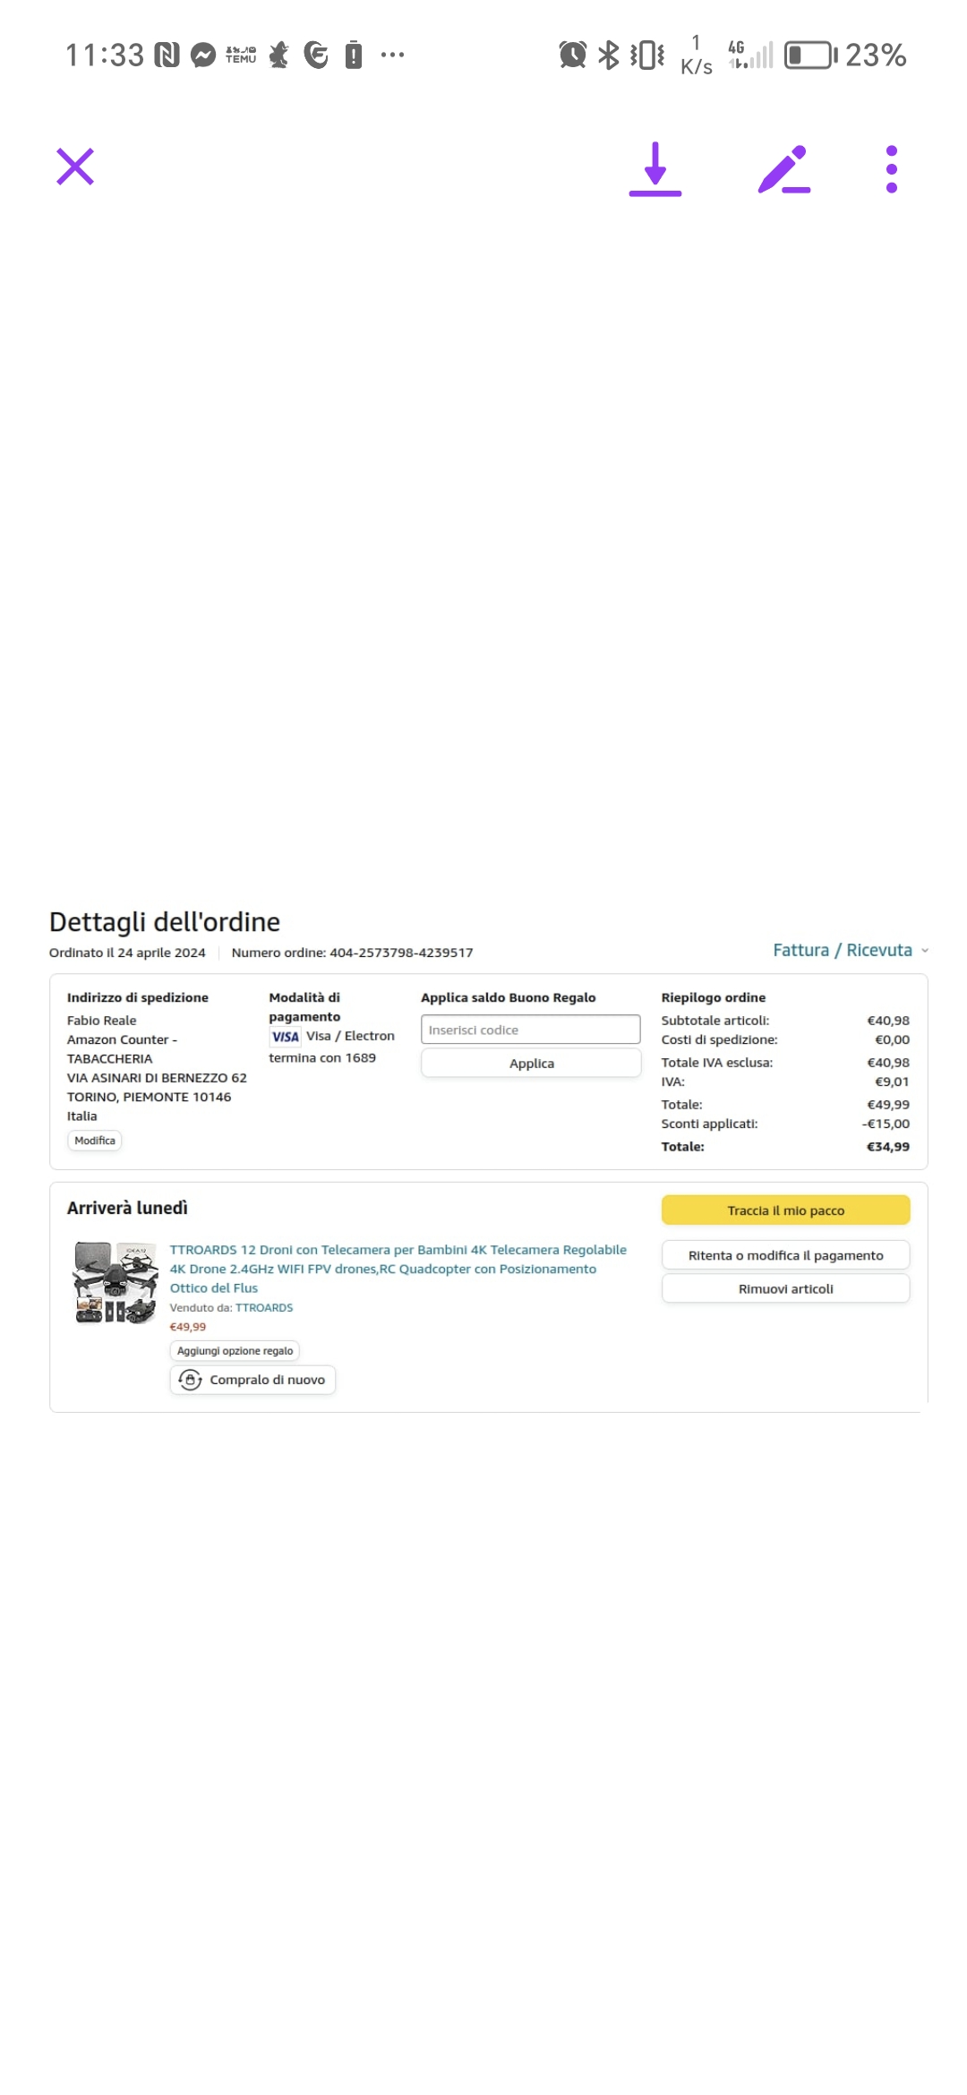The width and height of the screenshot is (967, 2095).
Task: Click Ritenta o modifica il pagamento
Action: (786, 1255)
